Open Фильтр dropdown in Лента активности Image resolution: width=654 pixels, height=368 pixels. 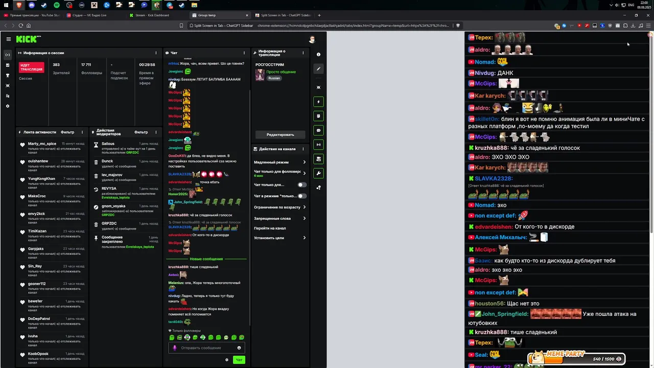(67, 132)
